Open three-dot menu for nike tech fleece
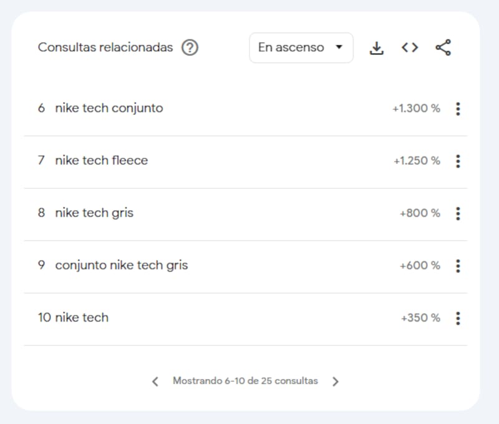The height and width of the screenshot is (424, 499). click(x=458, y=161)
